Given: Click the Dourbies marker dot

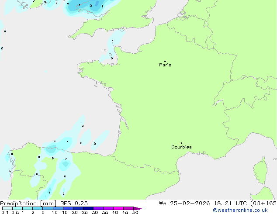Looking at the screenshot, I should (181, 143).
